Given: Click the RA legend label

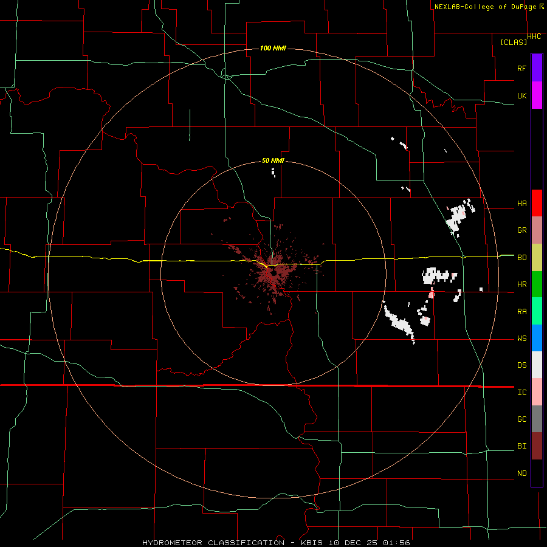Looking at the screenshot, I should 521,312.
